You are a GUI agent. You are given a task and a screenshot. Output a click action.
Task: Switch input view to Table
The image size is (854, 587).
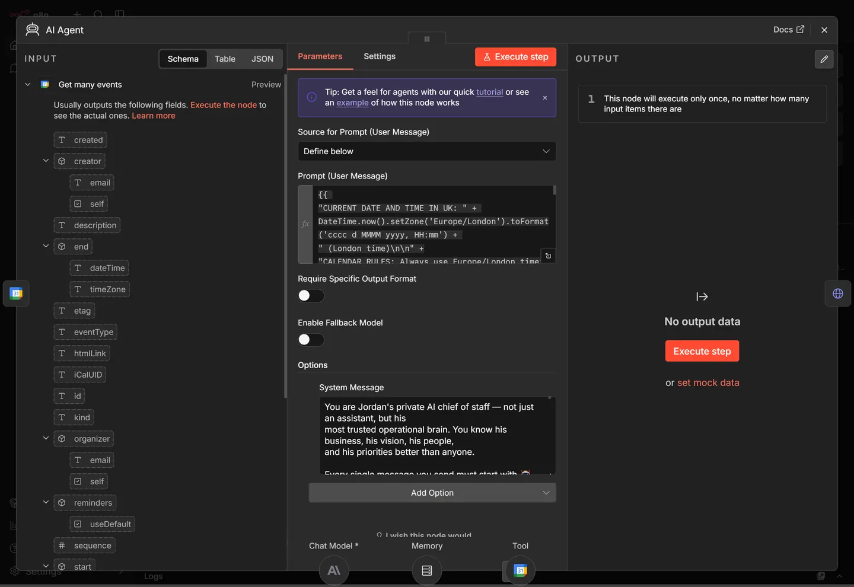tap(225, 59)
